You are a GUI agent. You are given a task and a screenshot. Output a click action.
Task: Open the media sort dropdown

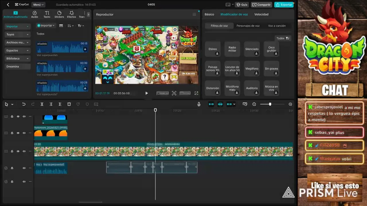coord(71,25)
